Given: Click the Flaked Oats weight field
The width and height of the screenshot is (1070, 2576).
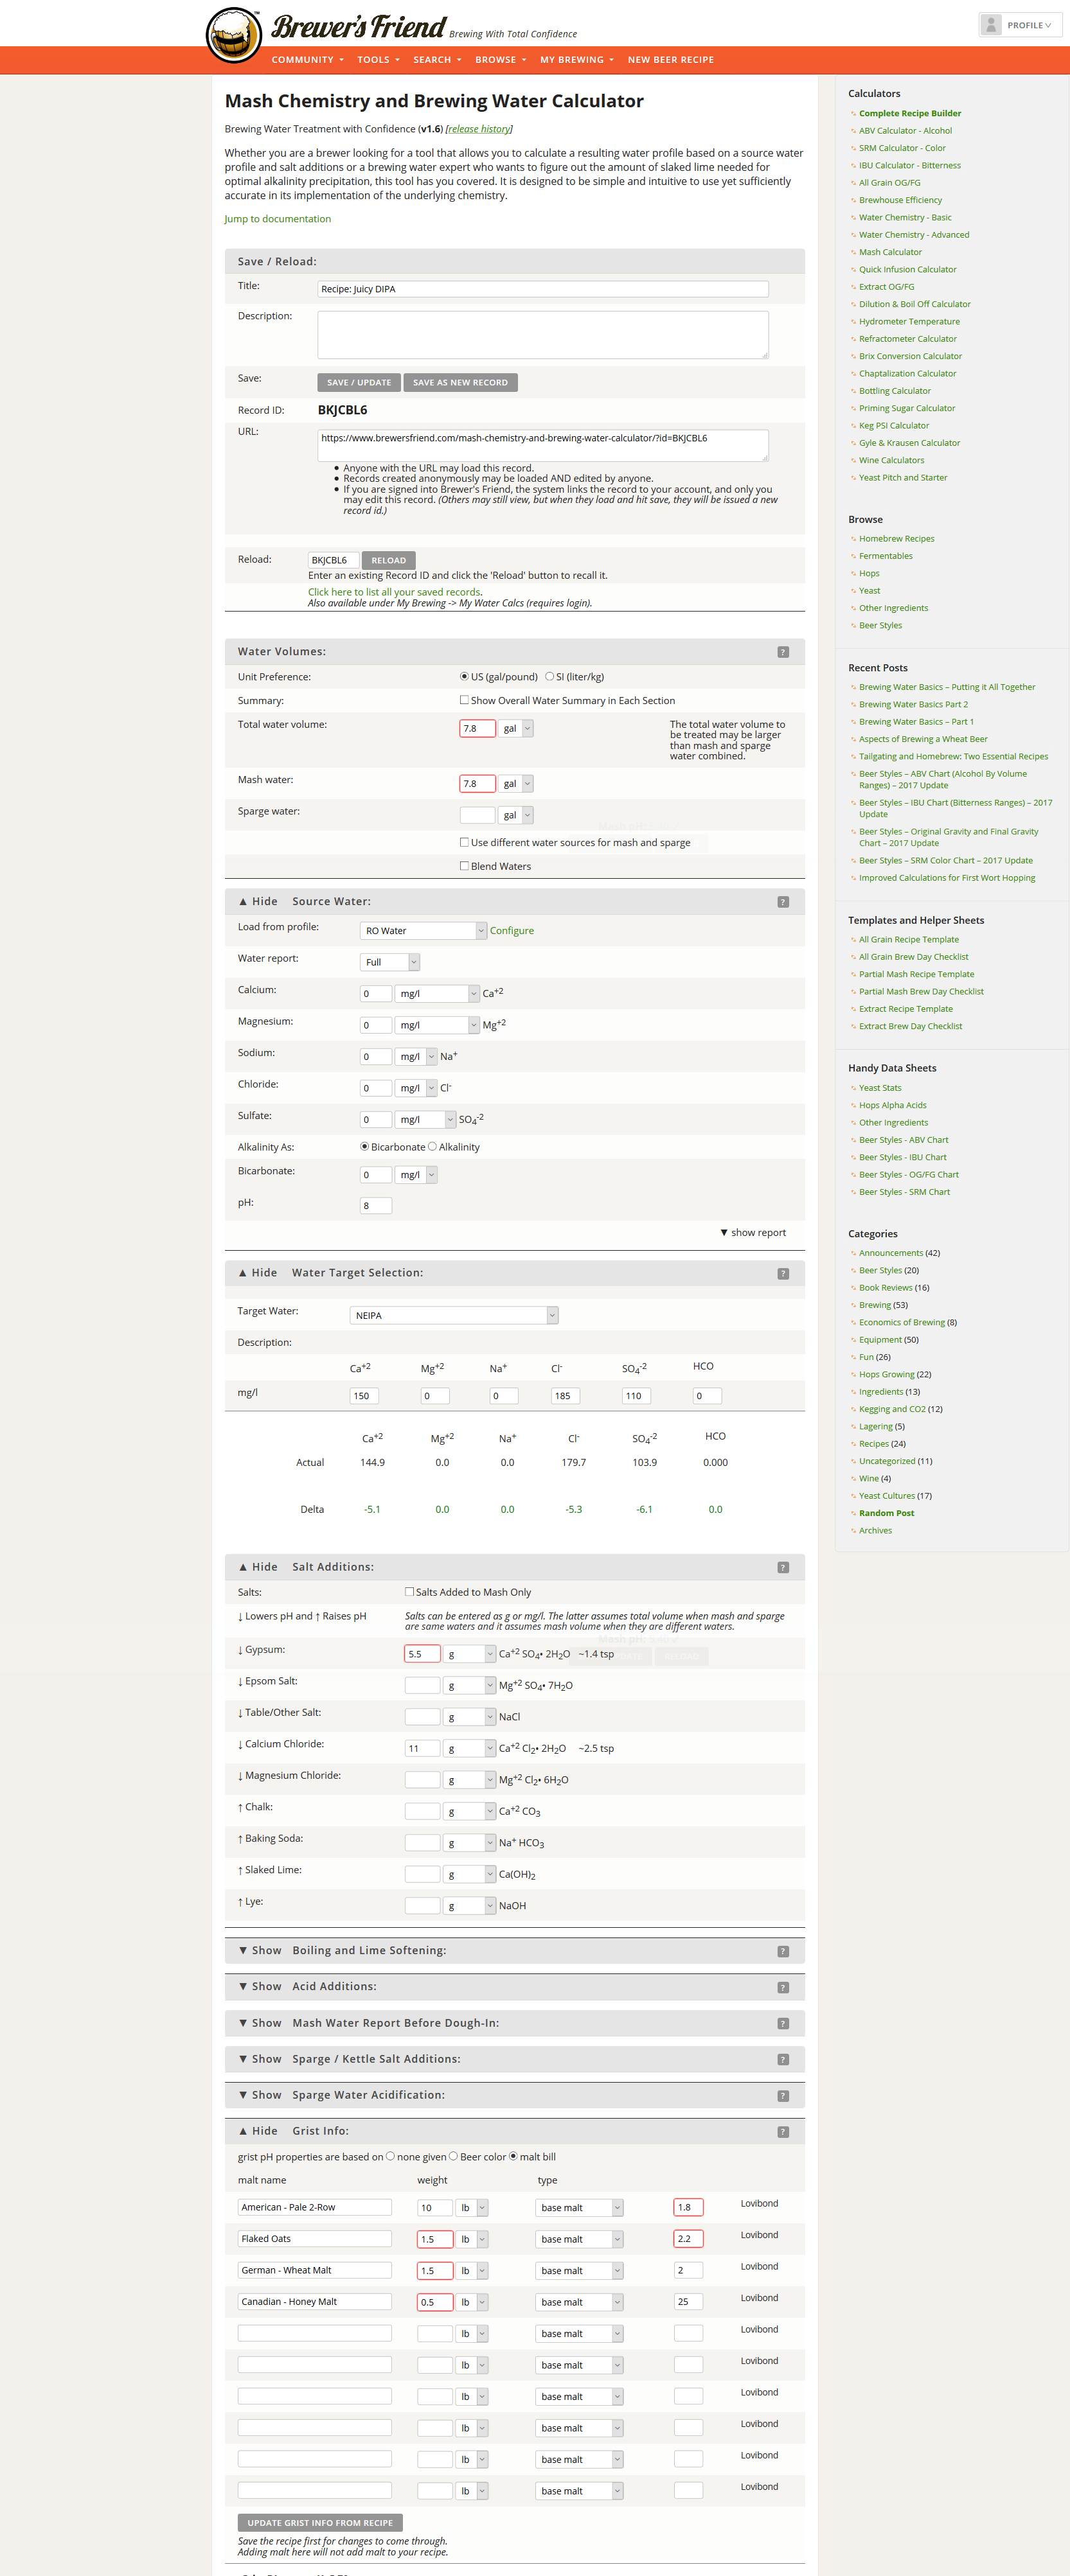Looking at the screenshot, I should pyautogui.click(x=435, y=2239).
